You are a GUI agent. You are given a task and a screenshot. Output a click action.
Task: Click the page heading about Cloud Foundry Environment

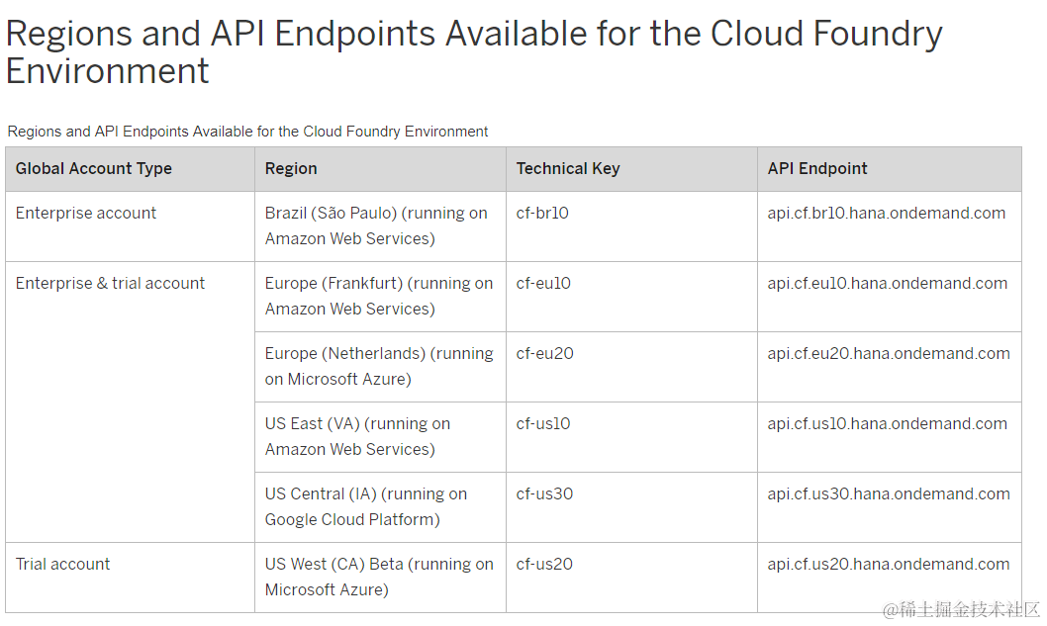[x=473, y=51]
